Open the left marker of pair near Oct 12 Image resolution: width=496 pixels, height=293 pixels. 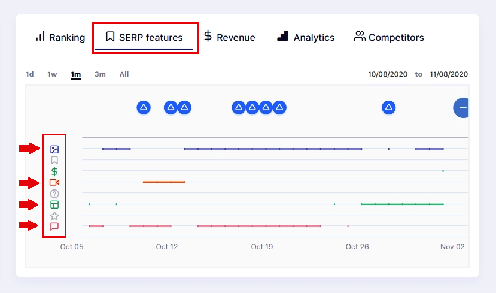tap(171, 108)
